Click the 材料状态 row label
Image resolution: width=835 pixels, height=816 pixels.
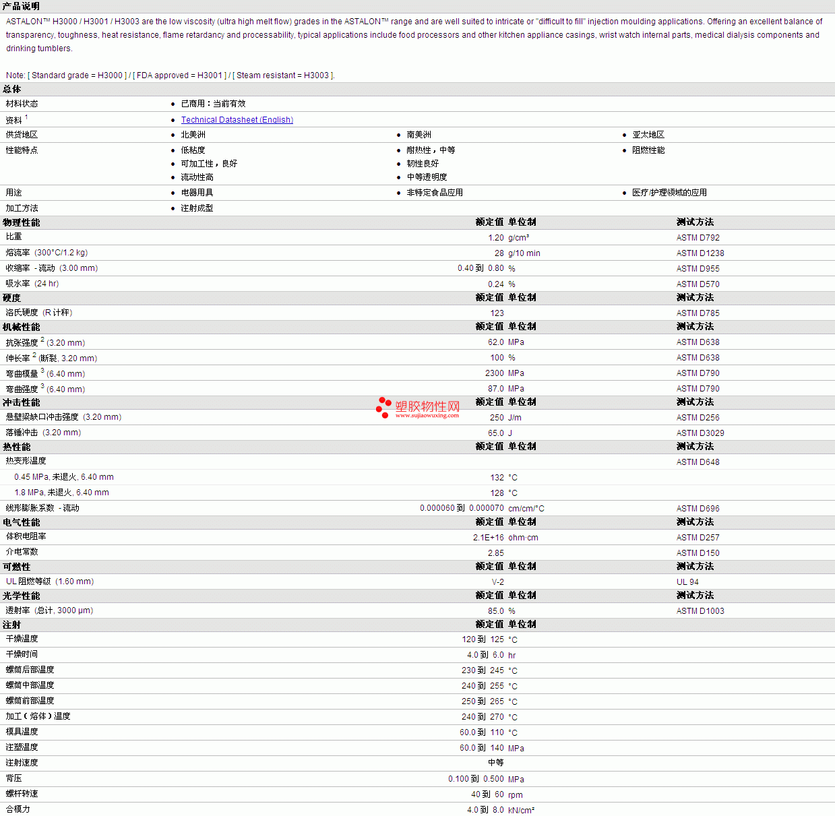coord(22,104)
